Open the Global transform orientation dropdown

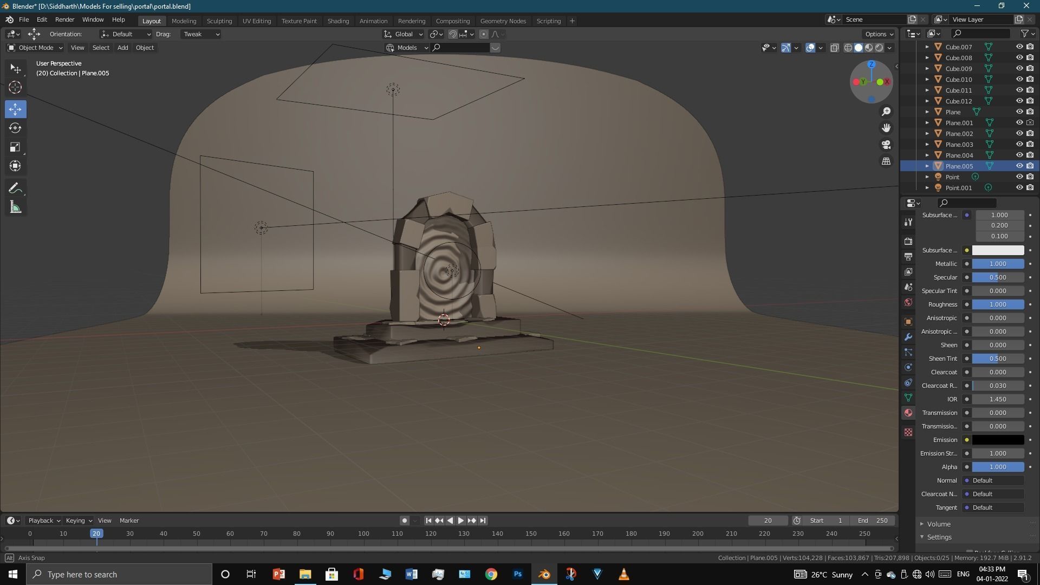[x=404, y=34]
